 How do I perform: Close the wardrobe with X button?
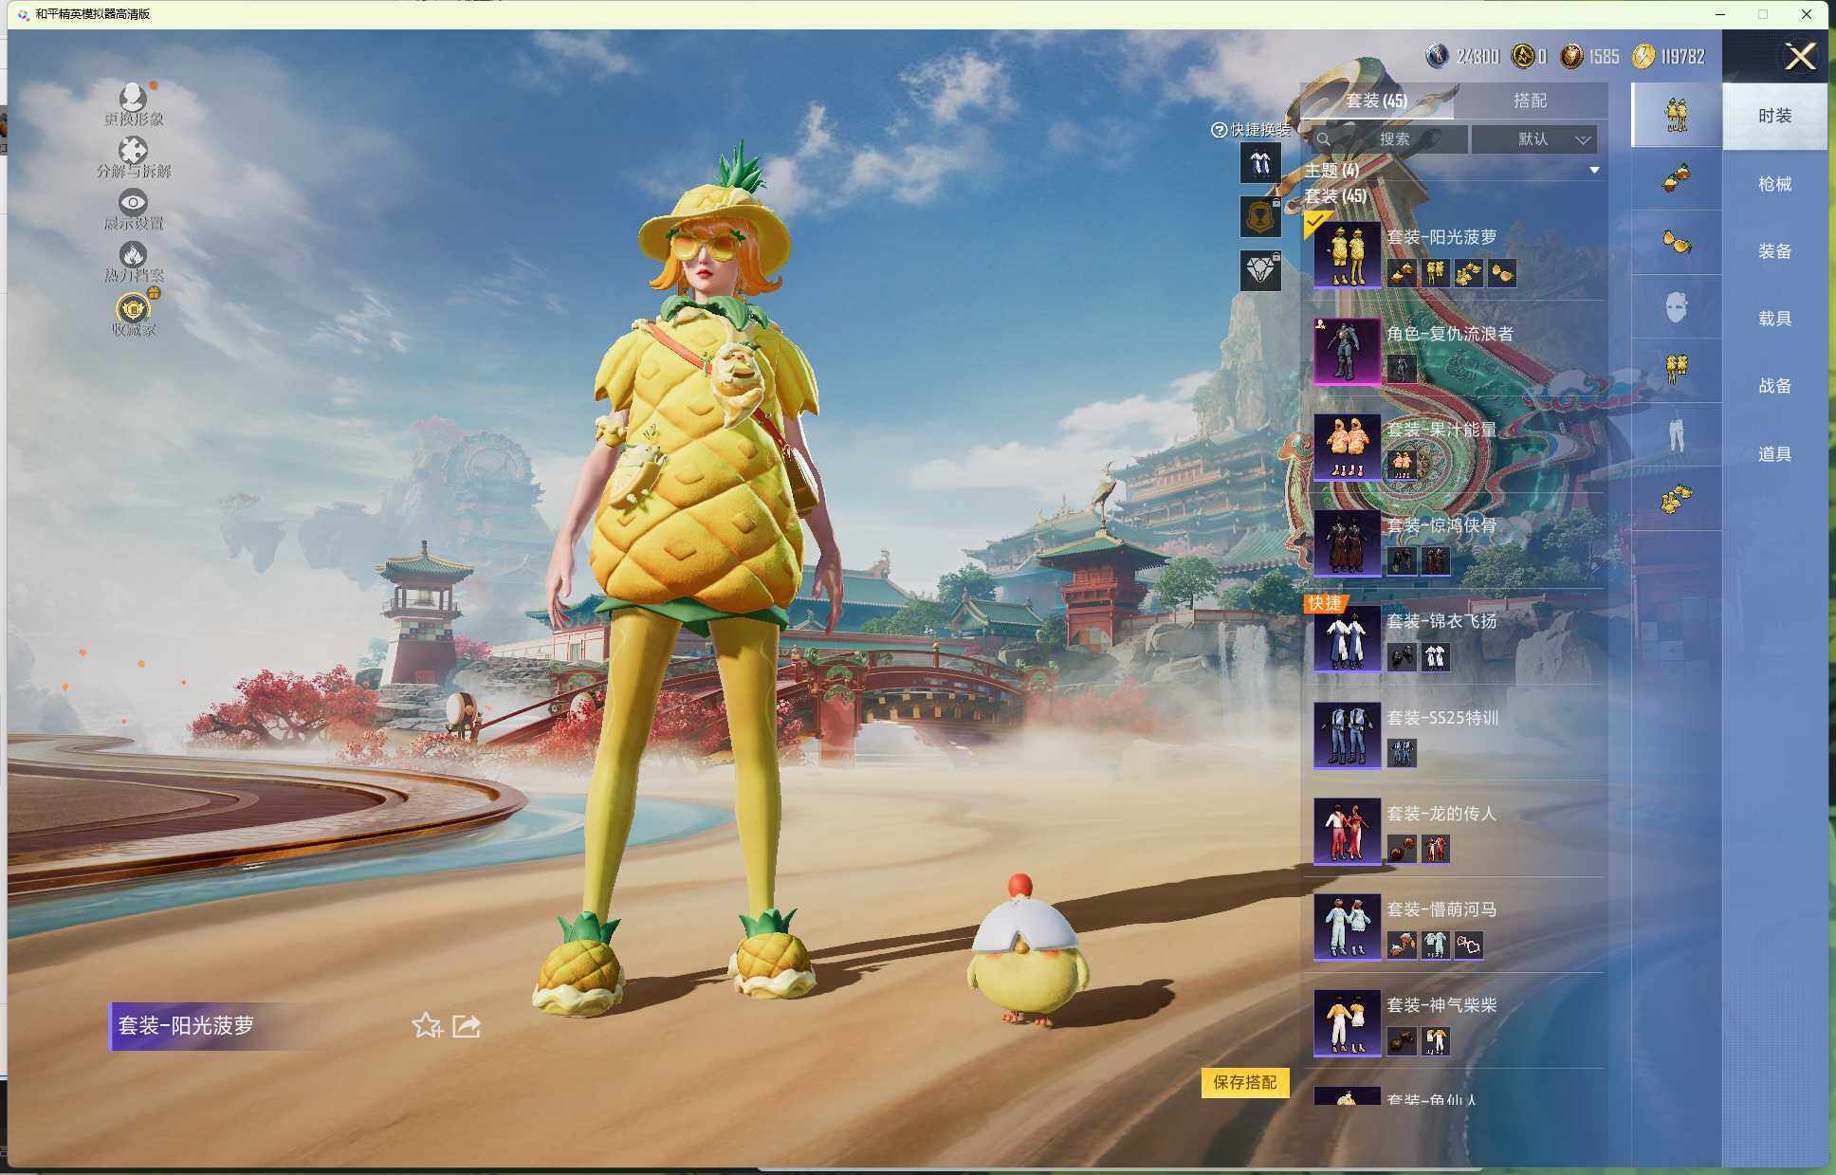click(1799, 57)
